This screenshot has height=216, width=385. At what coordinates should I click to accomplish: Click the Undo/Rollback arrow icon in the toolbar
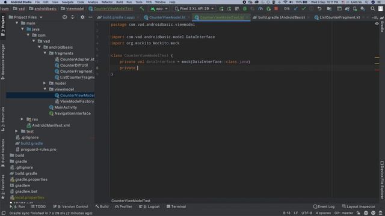[319, 9]
